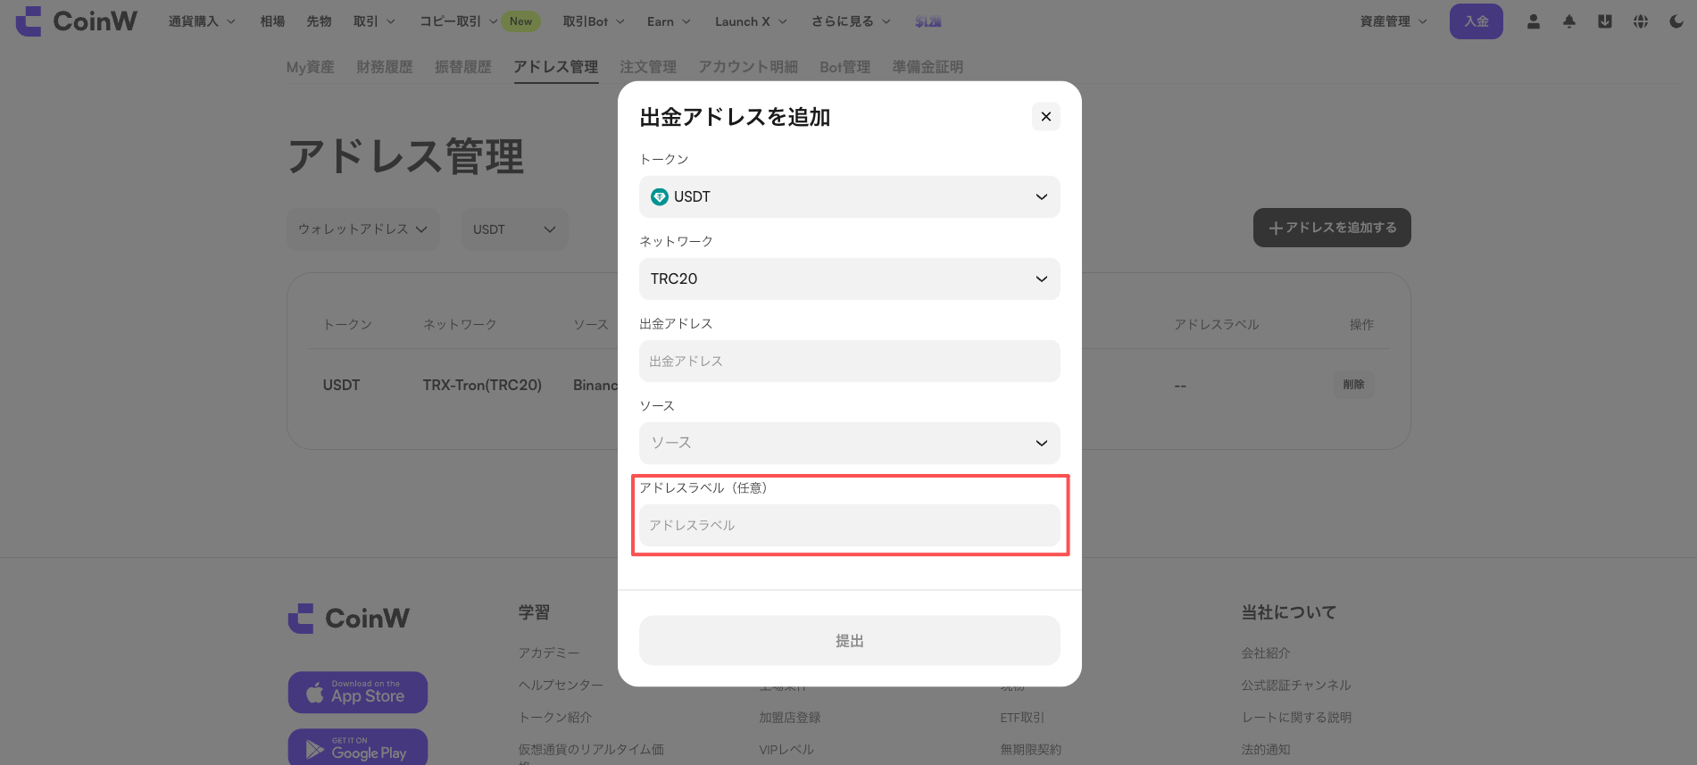Go to 相場 markets page

272,21
